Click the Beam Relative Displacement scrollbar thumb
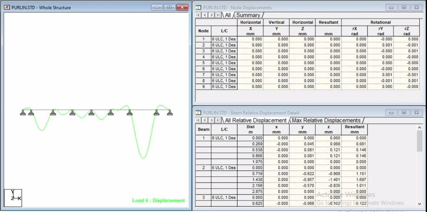Screen dimensions: 427x212 tap(419, 141)
